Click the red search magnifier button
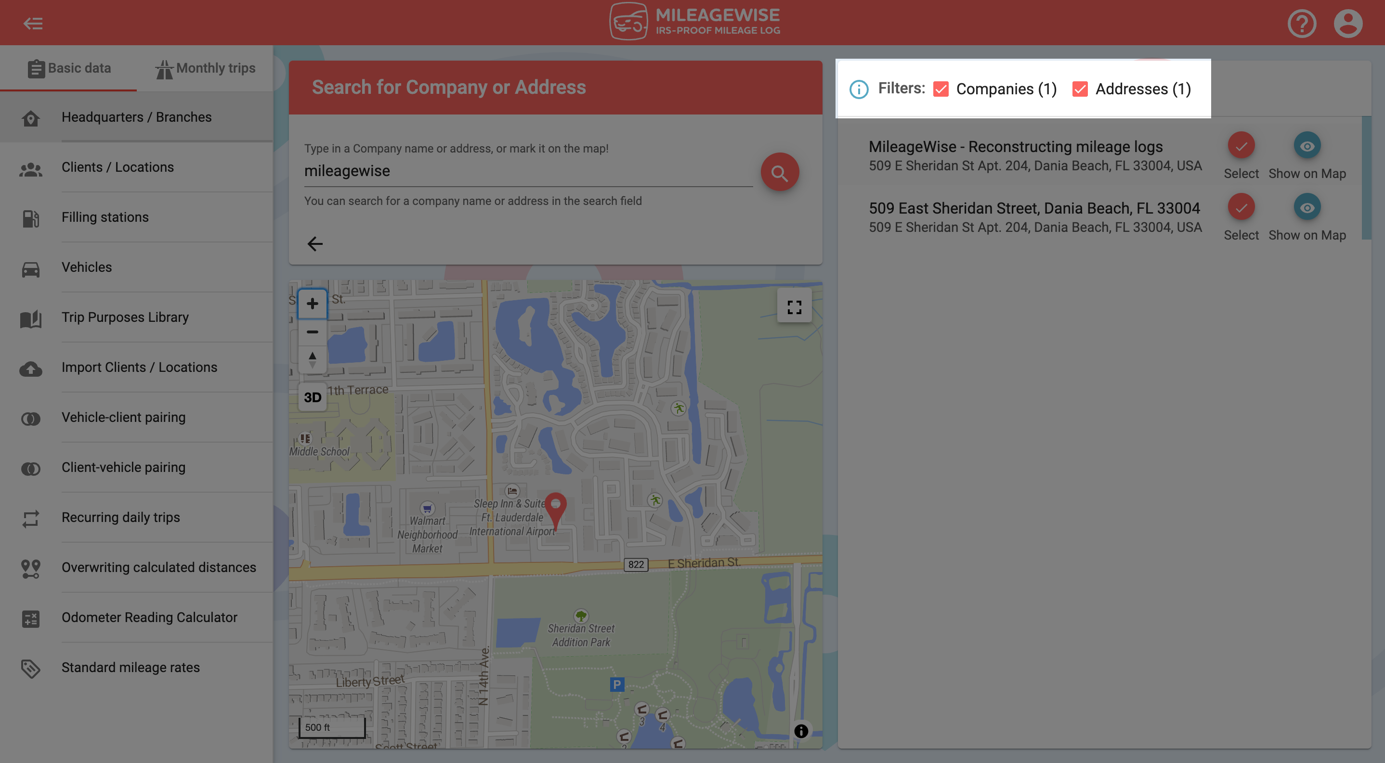The height and width of the screenshot is (763, 1385). pyautogui.click(x=779, y=172)
